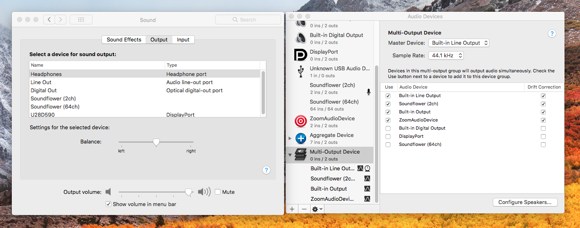Click the Drift Correction column header
This screenshot has height=228, width=580.
(544, 87)
